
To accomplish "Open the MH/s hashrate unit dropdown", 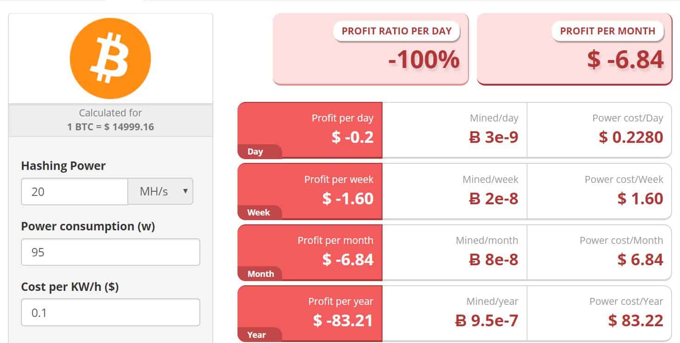I will 160,191.
